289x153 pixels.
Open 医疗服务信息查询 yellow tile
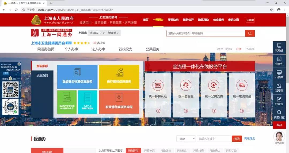[119, 77]
